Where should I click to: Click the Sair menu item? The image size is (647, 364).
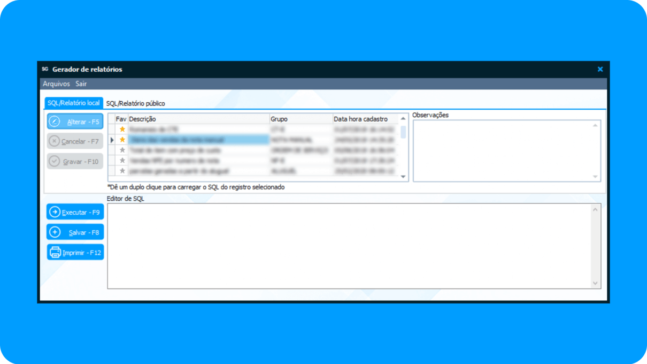click(81, 84)
